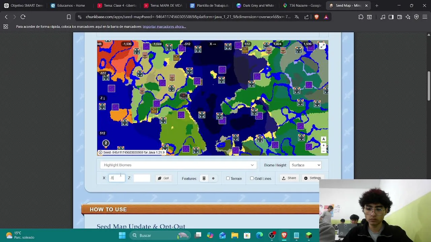431x242 pixels.
Task: Expand the Highlight Biomes dropdown
Action: pos(178,165)
